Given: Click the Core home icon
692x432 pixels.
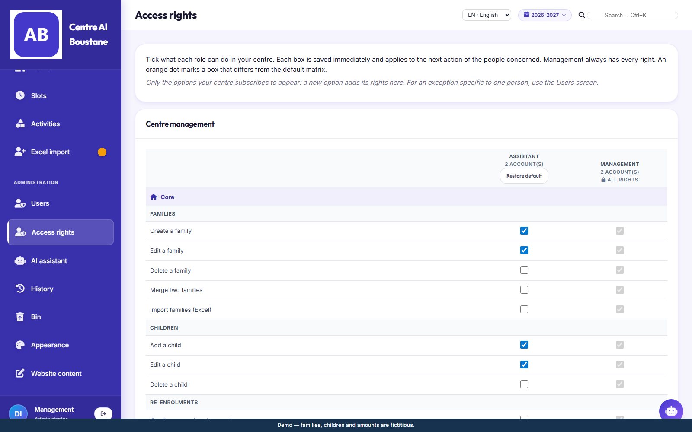Looking at the screenshot, I should pos(154,197).
